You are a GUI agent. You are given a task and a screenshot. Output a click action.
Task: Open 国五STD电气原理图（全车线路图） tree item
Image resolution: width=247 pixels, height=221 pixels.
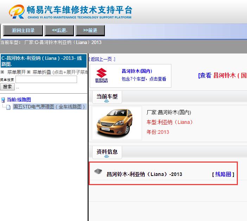(x=50, y=107)
